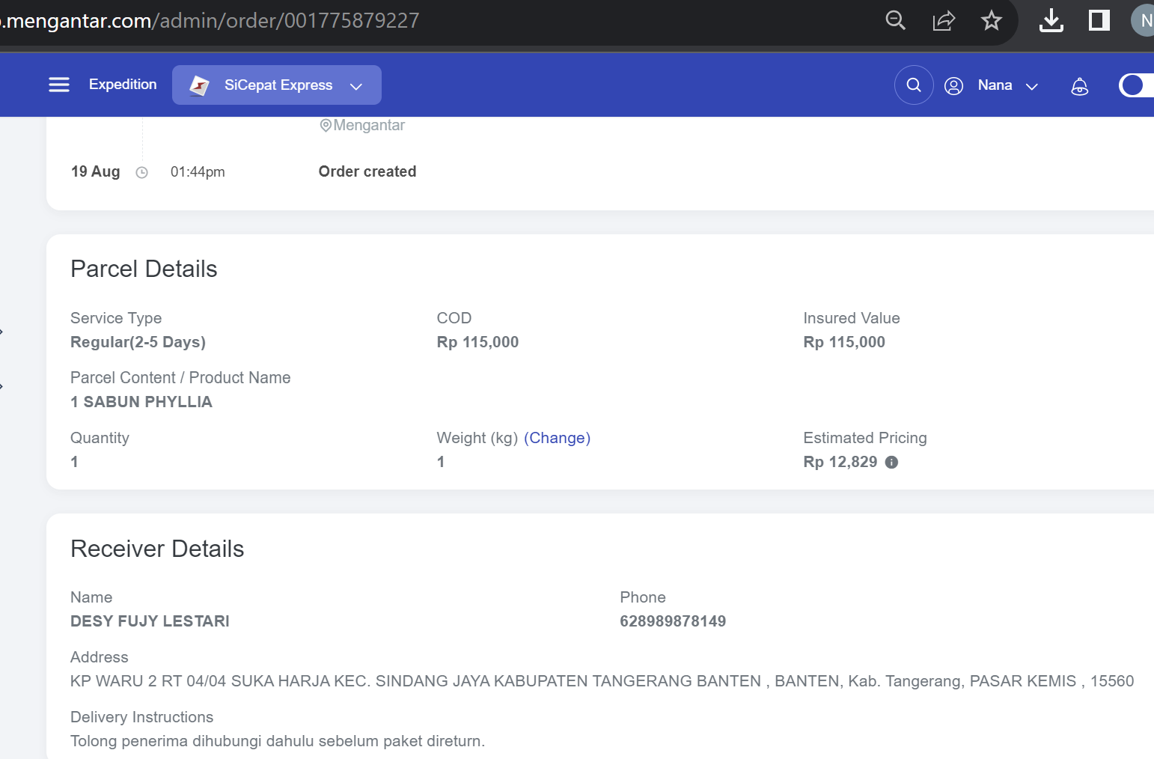Toggle the switch at the header's right edge

pyautogui.click(x=1136, y=85)
